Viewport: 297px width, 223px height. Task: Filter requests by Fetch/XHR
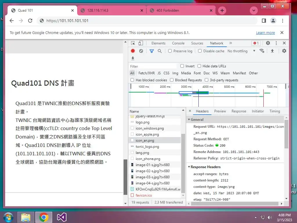(146, 73)
